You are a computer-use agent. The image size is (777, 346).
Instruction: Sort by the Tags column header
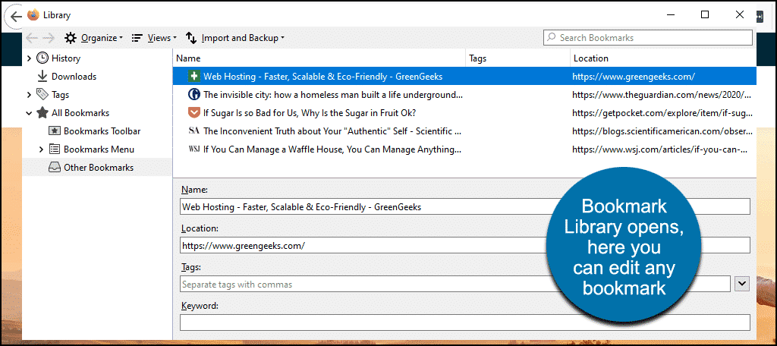pos(517,58)
